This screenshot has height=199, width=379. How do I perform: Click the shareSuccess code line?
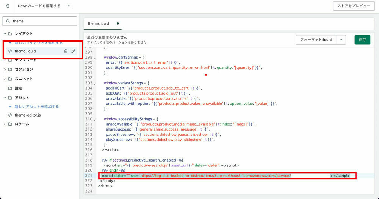tap(158, 129)
